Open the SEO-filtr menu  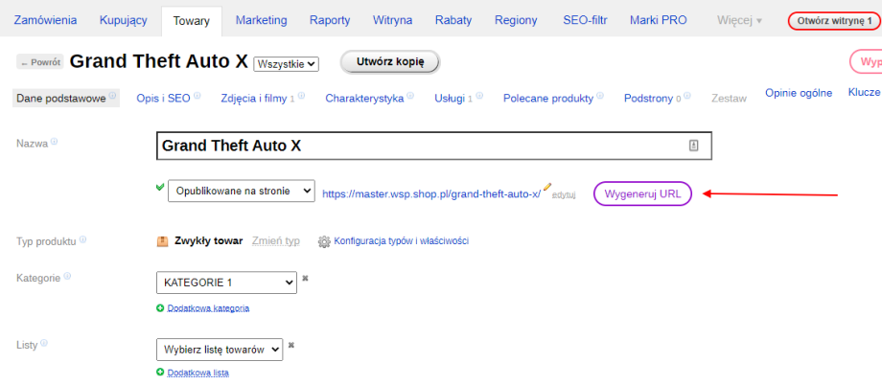pyautogui.click(x=585, y=21)
